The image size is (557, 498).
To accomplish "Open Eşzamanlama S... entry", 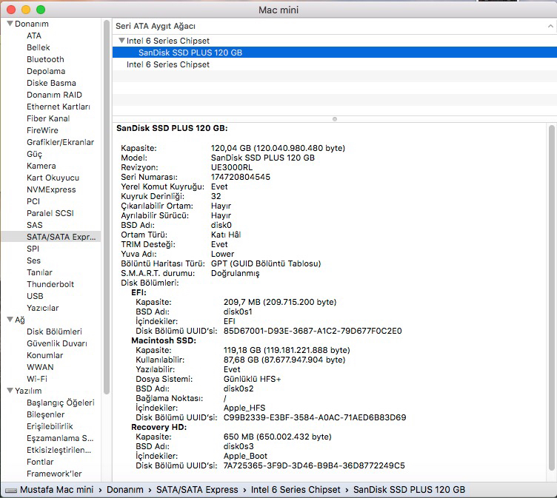I will pos(60,438).
